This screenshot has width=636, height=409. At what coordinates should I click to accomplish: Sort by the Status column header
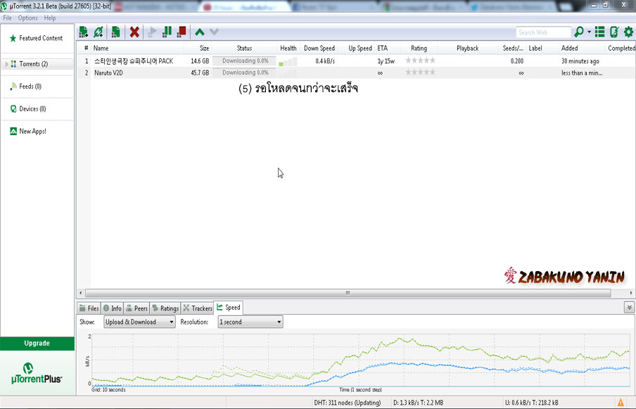tap(244, 48)
